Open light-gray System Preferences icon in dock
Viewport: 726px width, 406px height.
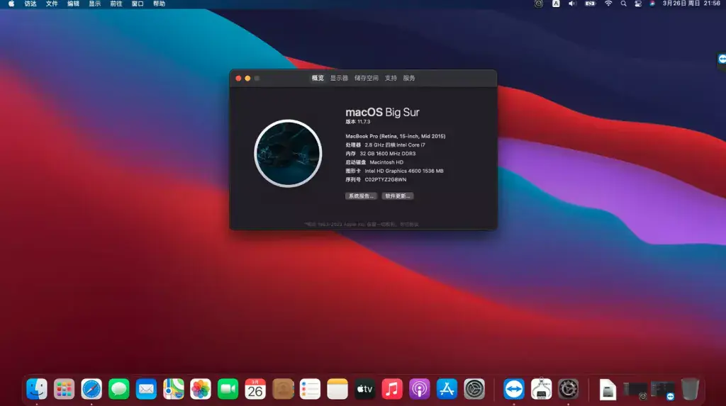coord(474,389)
